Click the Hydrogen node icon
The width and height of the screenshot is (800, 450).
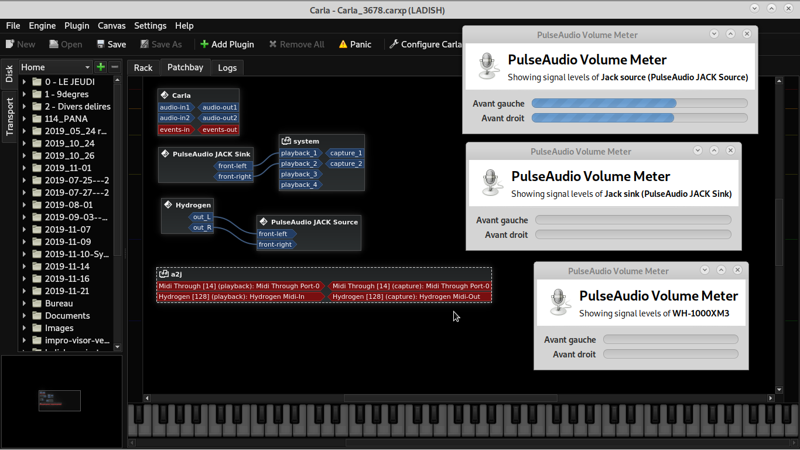(168, 204)
